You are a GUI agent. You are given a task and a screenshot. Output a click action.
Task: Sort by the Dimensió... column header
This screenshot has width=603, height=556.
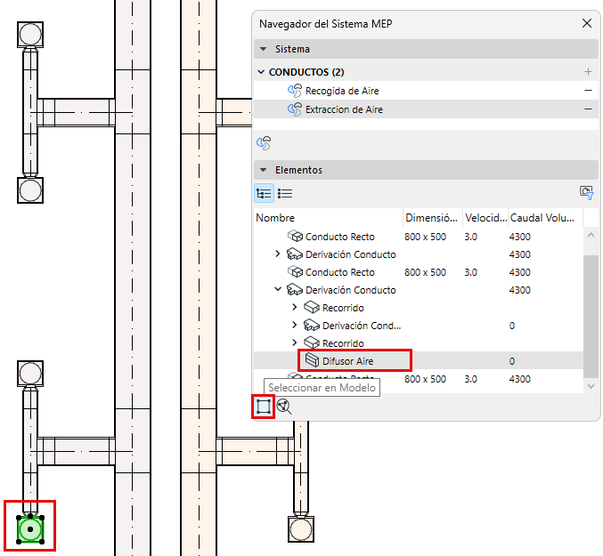(433, 218)
